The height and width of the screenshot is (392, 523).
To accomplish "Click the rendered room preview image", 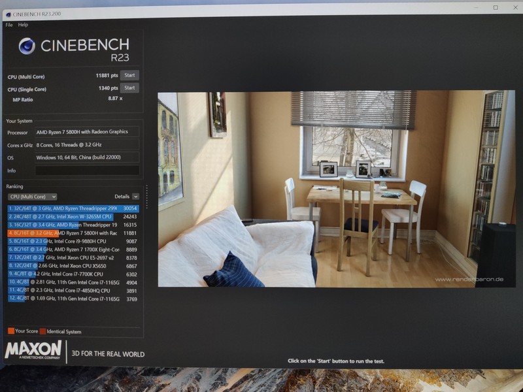I will [x=336, y=189].
